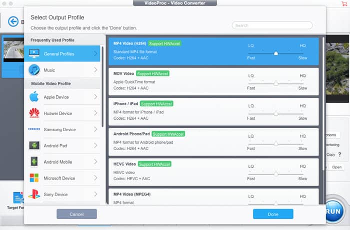Click the Music note icon

point(34,70)
